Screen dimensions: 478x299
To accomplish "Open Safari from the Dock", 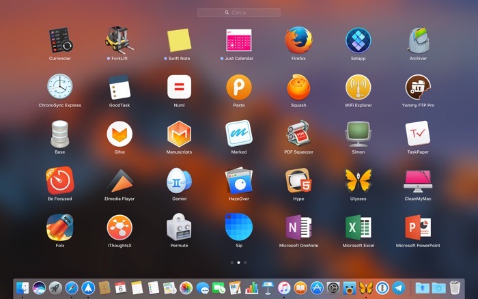I will point(72,287).
